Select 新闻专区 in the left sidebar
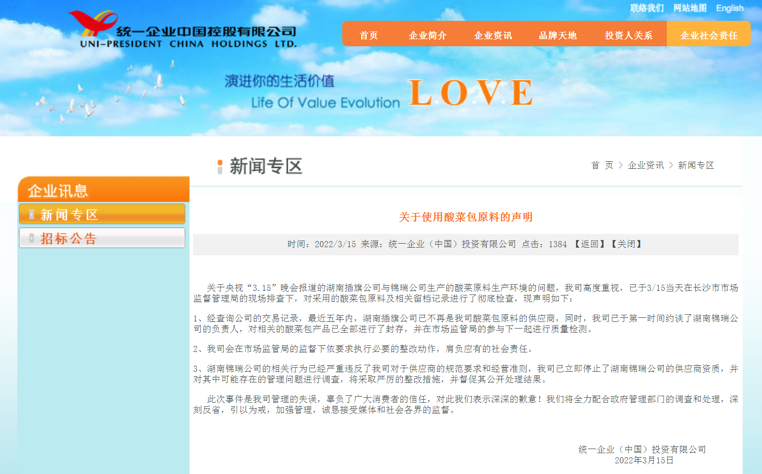 [102, 214]
